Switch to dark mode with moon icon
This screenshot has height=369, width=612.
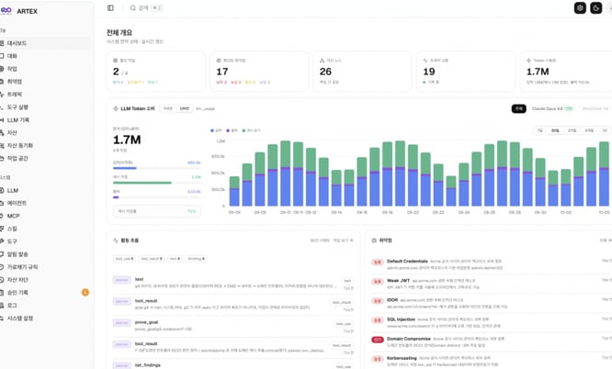tap(596, 7)
